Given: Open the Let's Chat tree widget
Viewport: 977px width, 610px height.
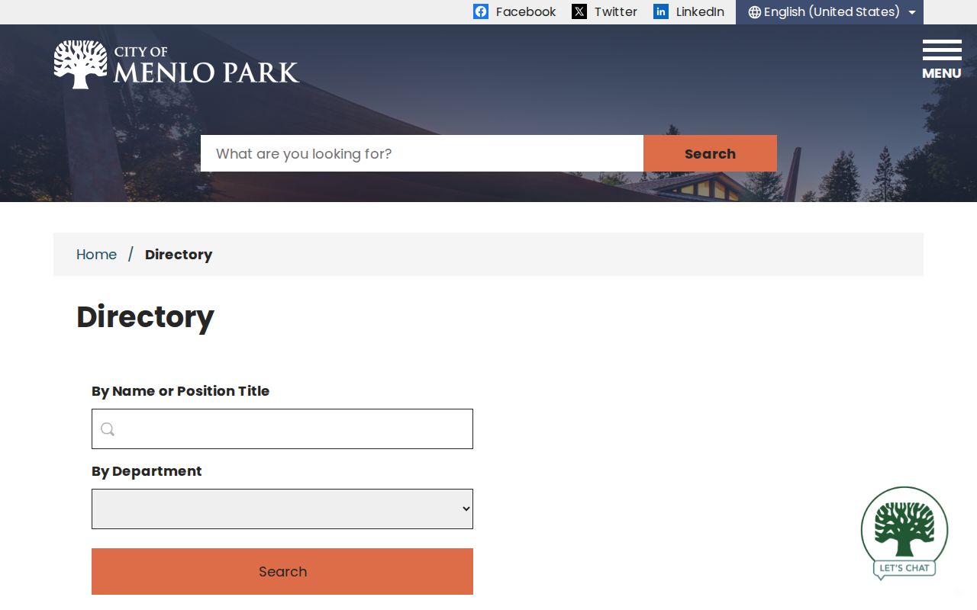Looking at the screenshot, I should tap(904, 533).
